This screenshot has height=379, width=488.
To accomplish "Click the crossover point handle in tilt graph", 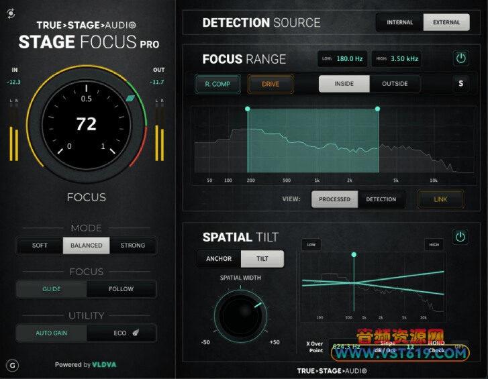I will 354,255.
